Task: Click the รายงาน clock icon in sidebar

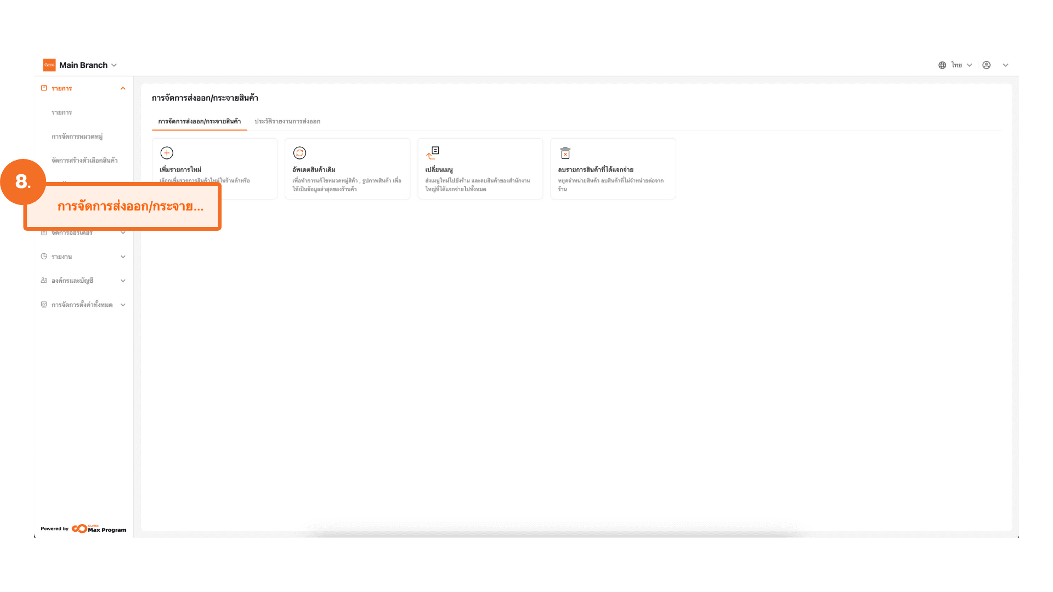Action: [x=44, y=257]
